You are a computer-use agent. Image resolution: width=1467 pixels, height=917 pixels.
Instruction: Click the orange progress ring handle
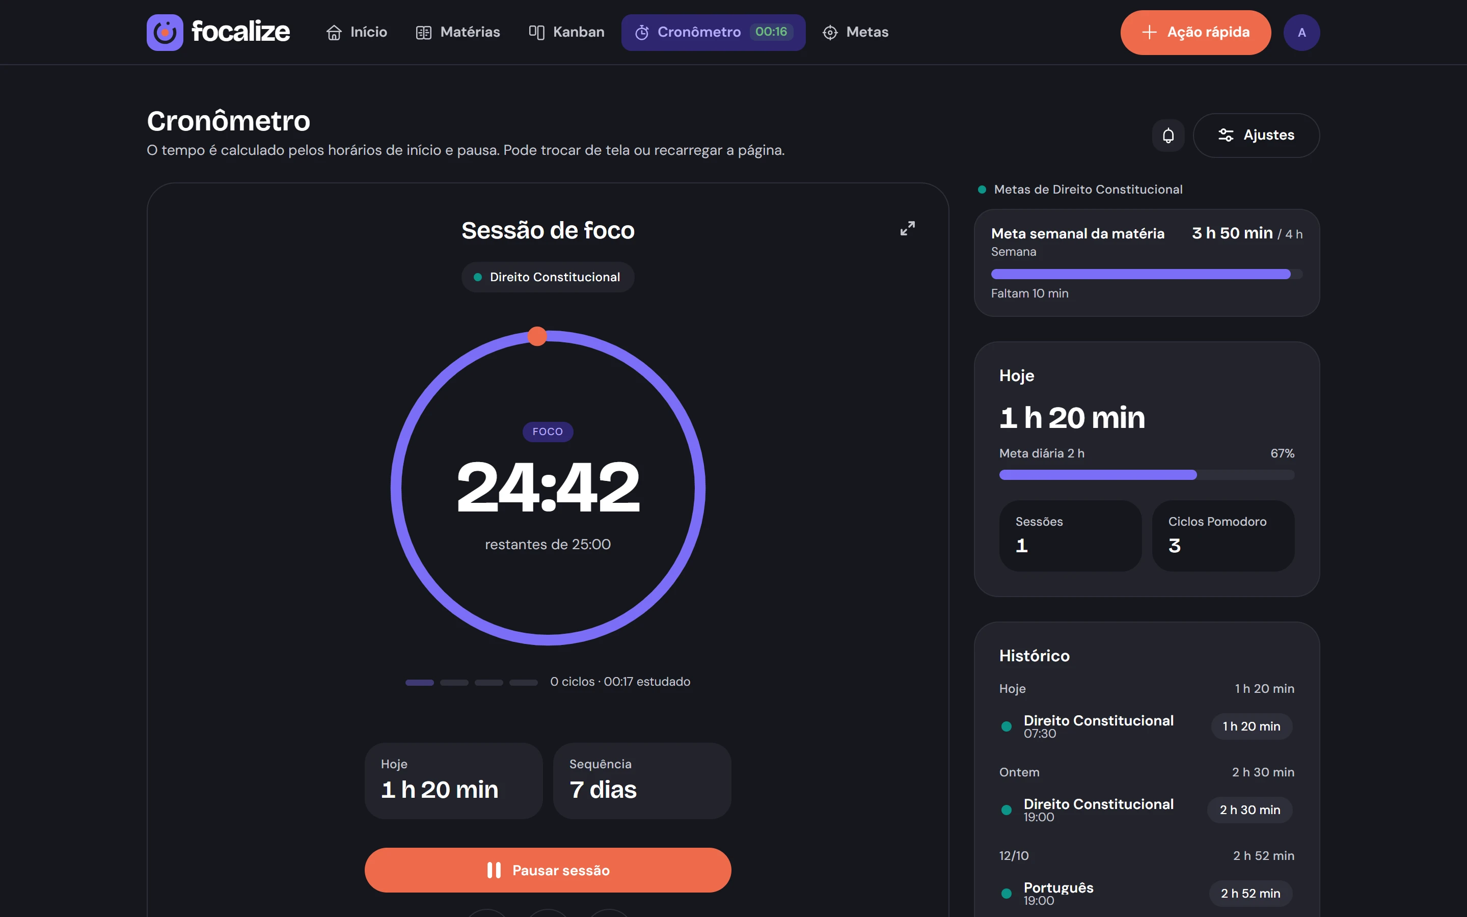(x=536, y=336)
